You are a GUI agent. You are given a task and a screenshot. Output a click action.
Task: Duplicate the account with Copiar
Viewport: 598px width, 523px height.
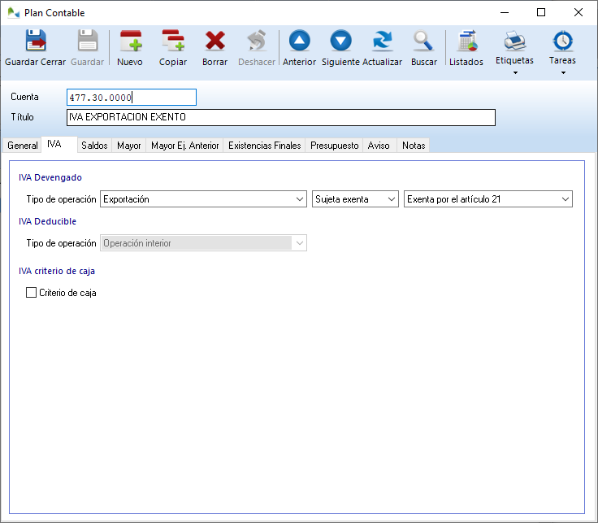[173, 40]
